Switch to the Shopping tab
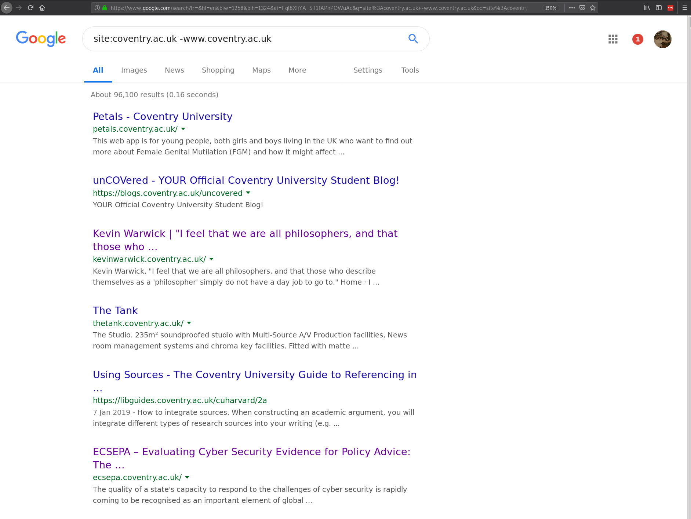Screen dimensions: 691x519 pos(218,70)
